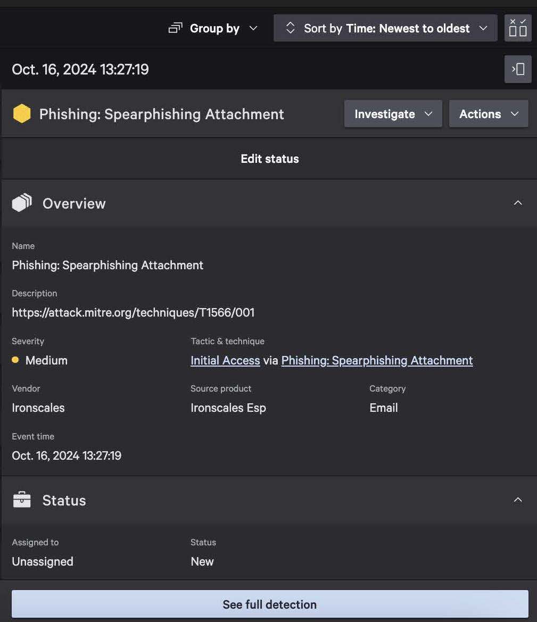The image size is (537, 622).
Task: Click Unassigned to change the assignee
Action: [x=42, y=561]
